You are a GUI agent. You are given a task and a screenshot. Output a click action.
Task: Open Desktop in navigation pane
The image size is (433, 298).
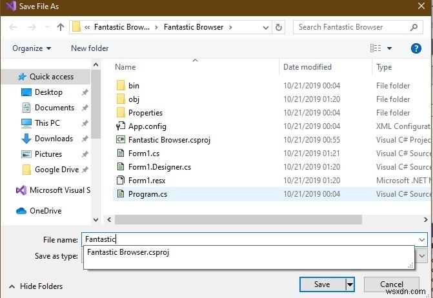pos(48,92)
